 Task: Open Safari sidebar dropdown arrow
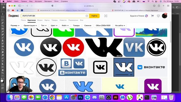pos(23,6)
